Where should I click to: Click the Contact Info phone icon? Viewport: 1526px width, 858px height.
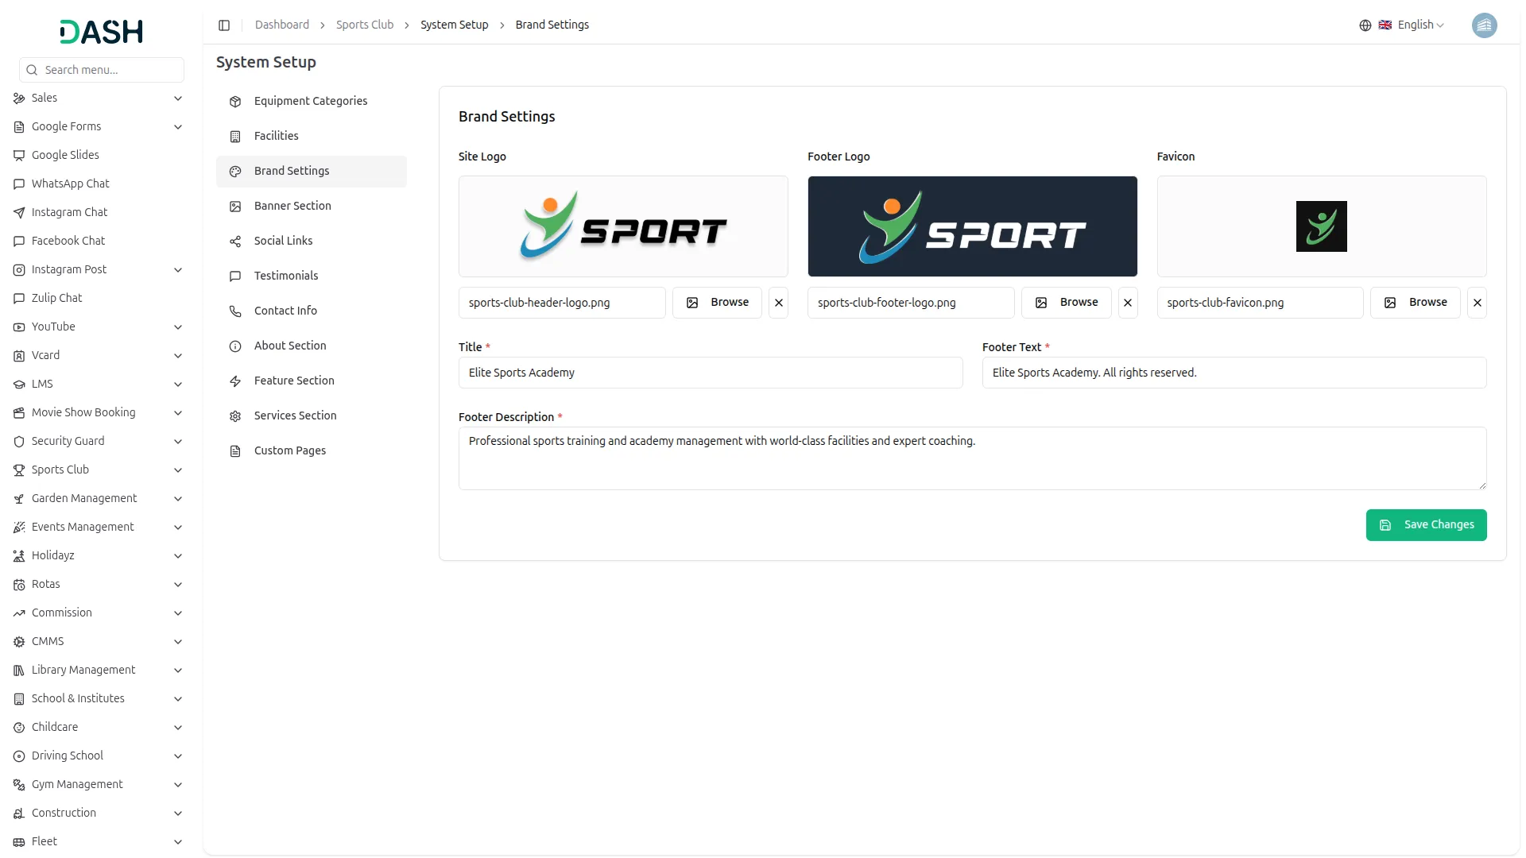click(234, 311)
